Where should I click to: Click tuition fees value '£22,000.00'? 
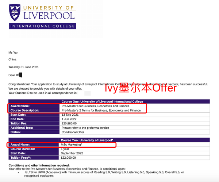coord(68,158)
